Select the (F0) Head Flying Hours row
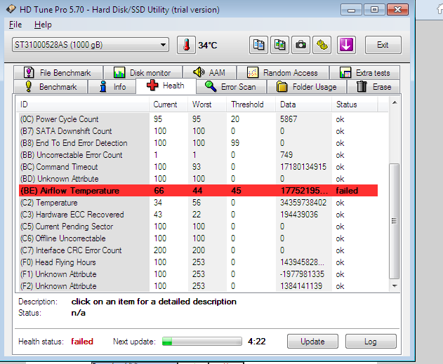The width and height of the screenshot is (443, 364). click(x=199, y=262)
